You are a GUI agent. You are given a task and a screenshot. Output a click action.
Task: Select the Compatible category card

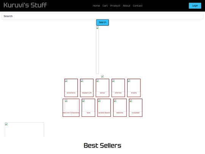pos(136,108)
